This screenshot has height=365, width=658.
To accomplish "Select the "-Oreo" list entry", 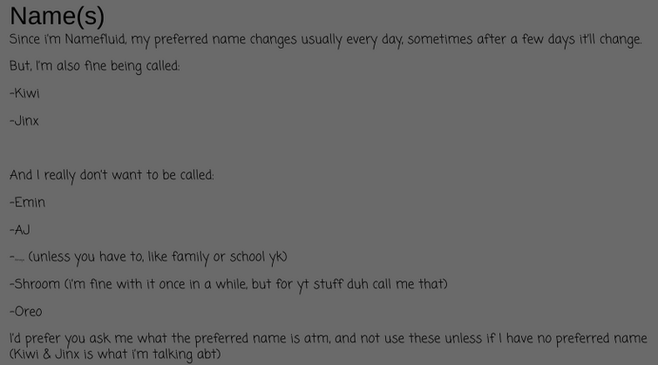I will click(26, 312).
